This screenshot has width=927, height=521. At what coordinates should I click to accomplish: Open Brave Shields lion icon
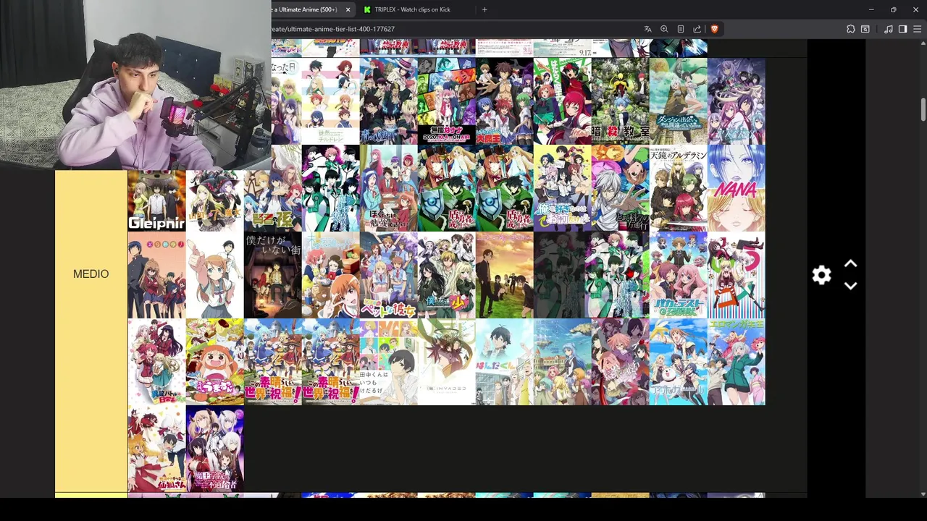pyautogui.click(x=714, y=29)
